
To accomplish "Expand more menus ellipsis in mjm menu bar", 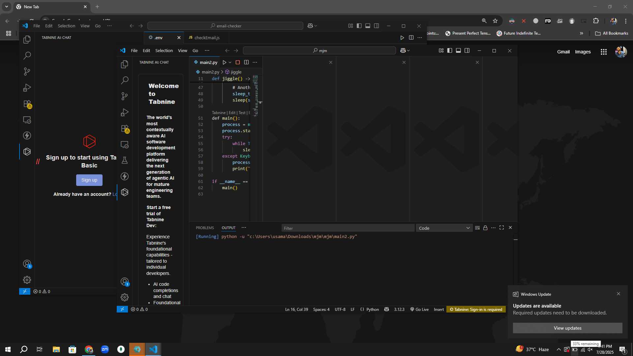I will pyautogui.click(x=207, y=50).
